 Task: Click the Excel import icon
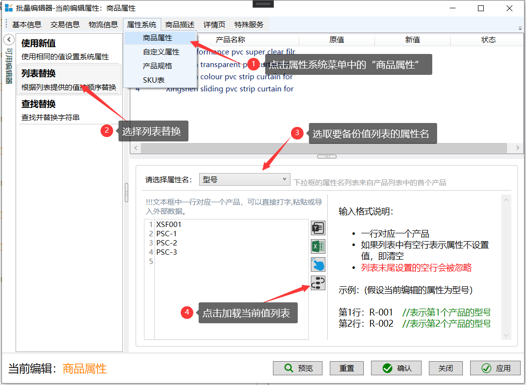[x=318, y=246]
